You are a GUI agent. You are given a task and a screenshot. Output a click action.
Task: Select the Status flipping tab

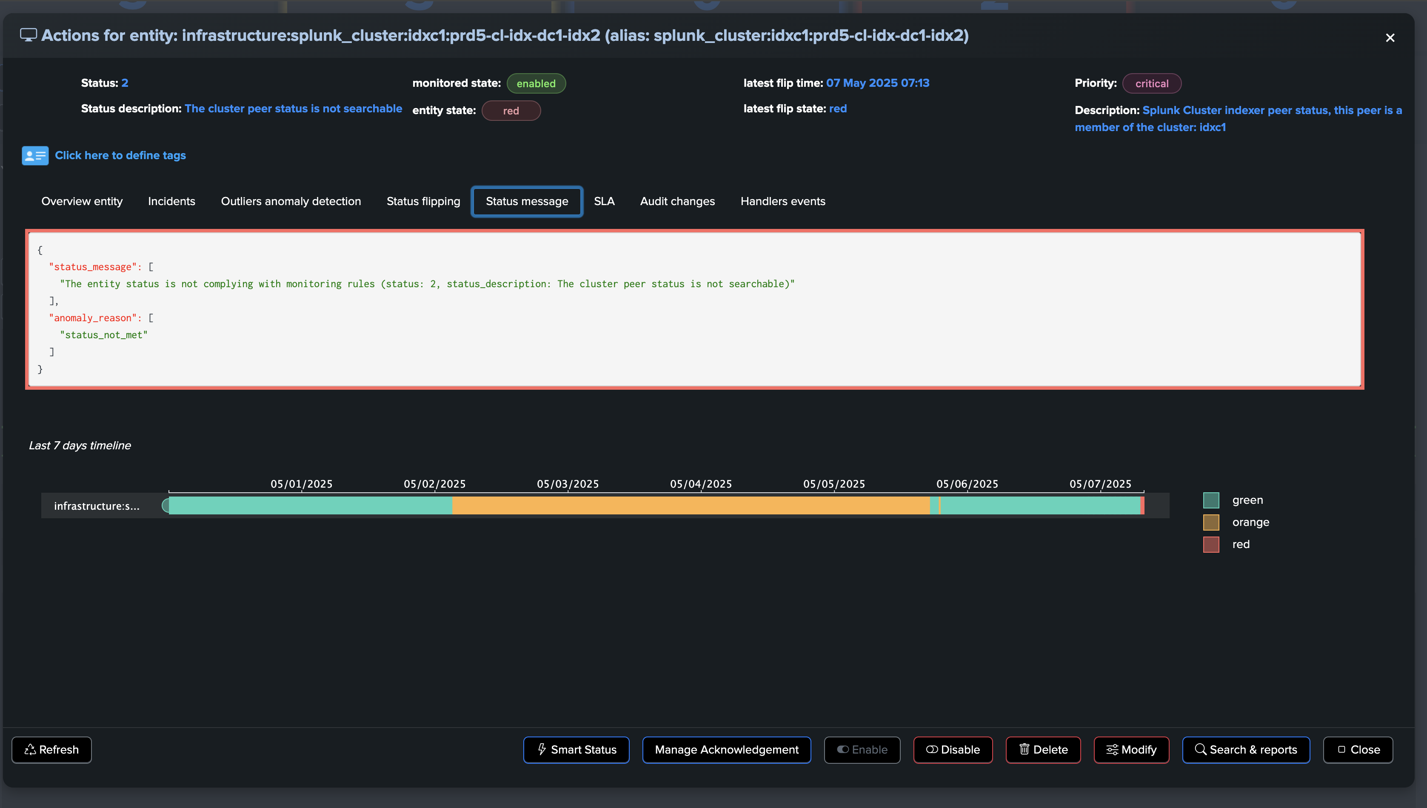click(x=423, y=201)
